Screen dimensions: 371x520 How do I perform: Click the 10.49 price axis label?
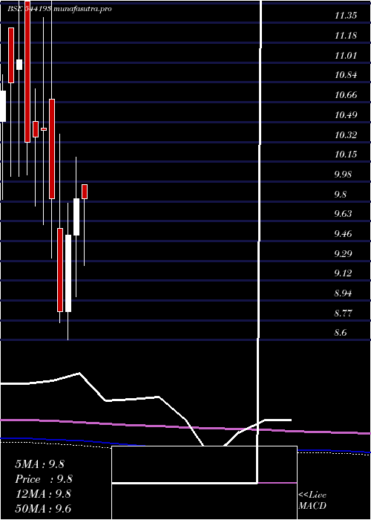tap(346, 115)
